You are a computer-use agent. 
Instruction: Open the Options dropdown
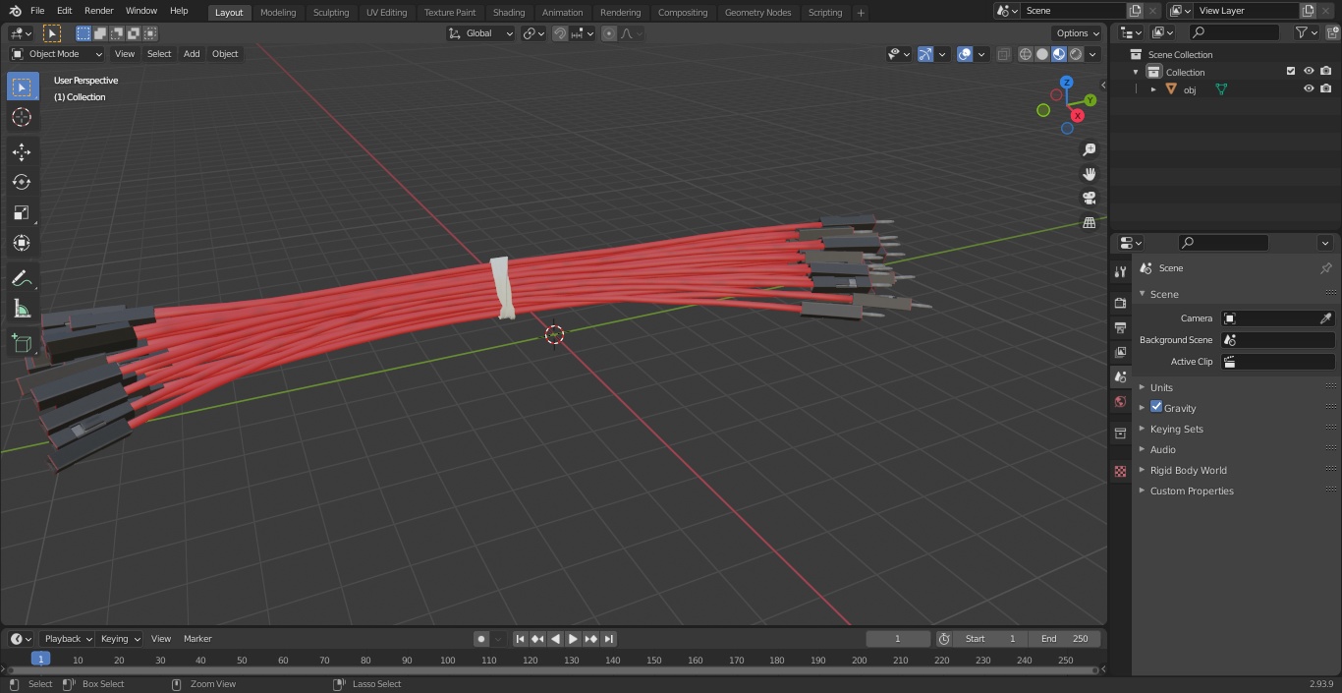[x=1078, y=33]
